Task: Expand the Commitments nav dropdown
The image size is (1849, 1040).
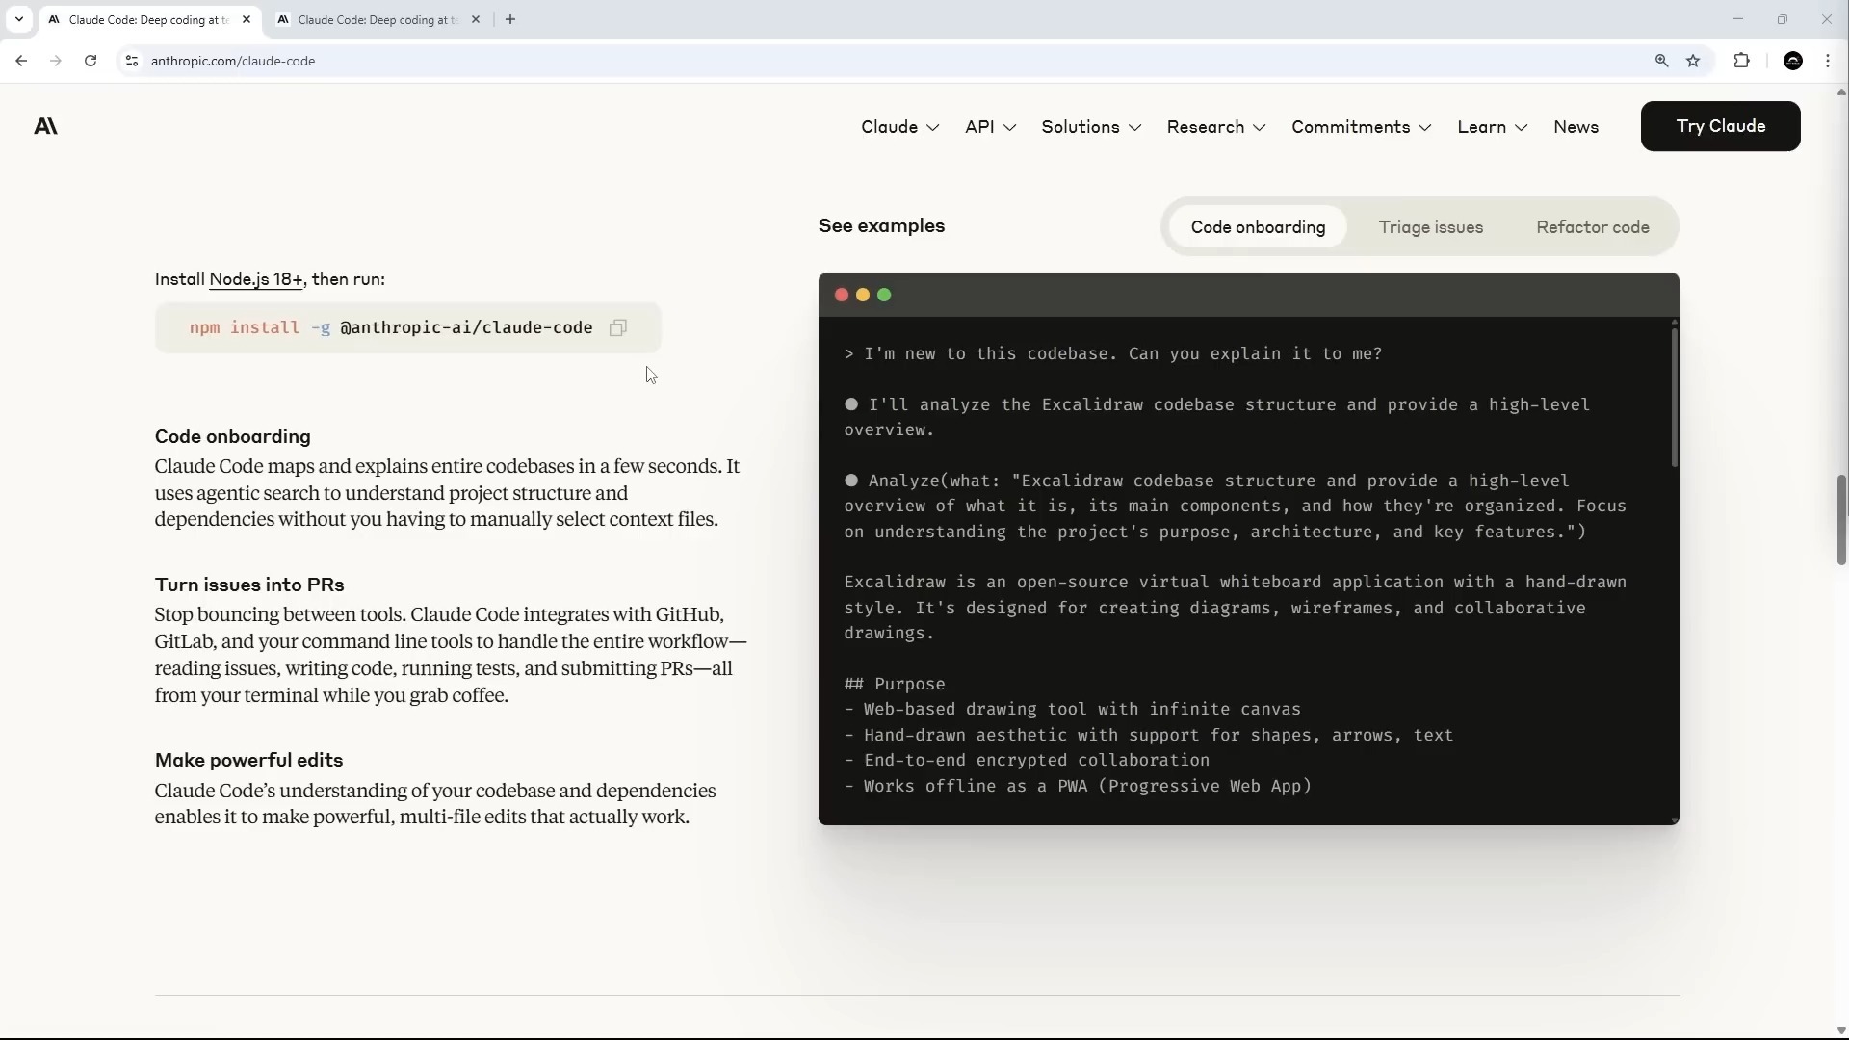Action: click(x=1361, y=127)
